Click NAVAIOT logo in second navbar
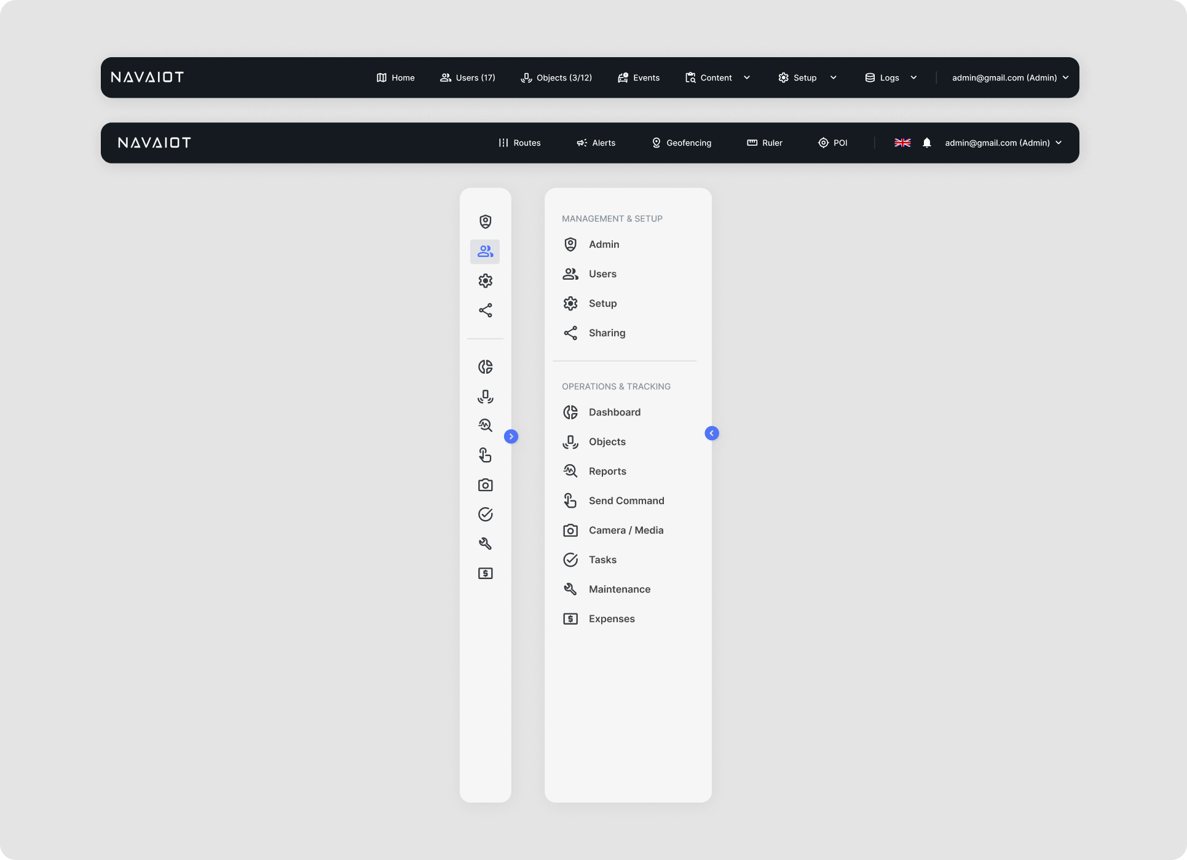Screen dimensions: 1187x860 154,143
